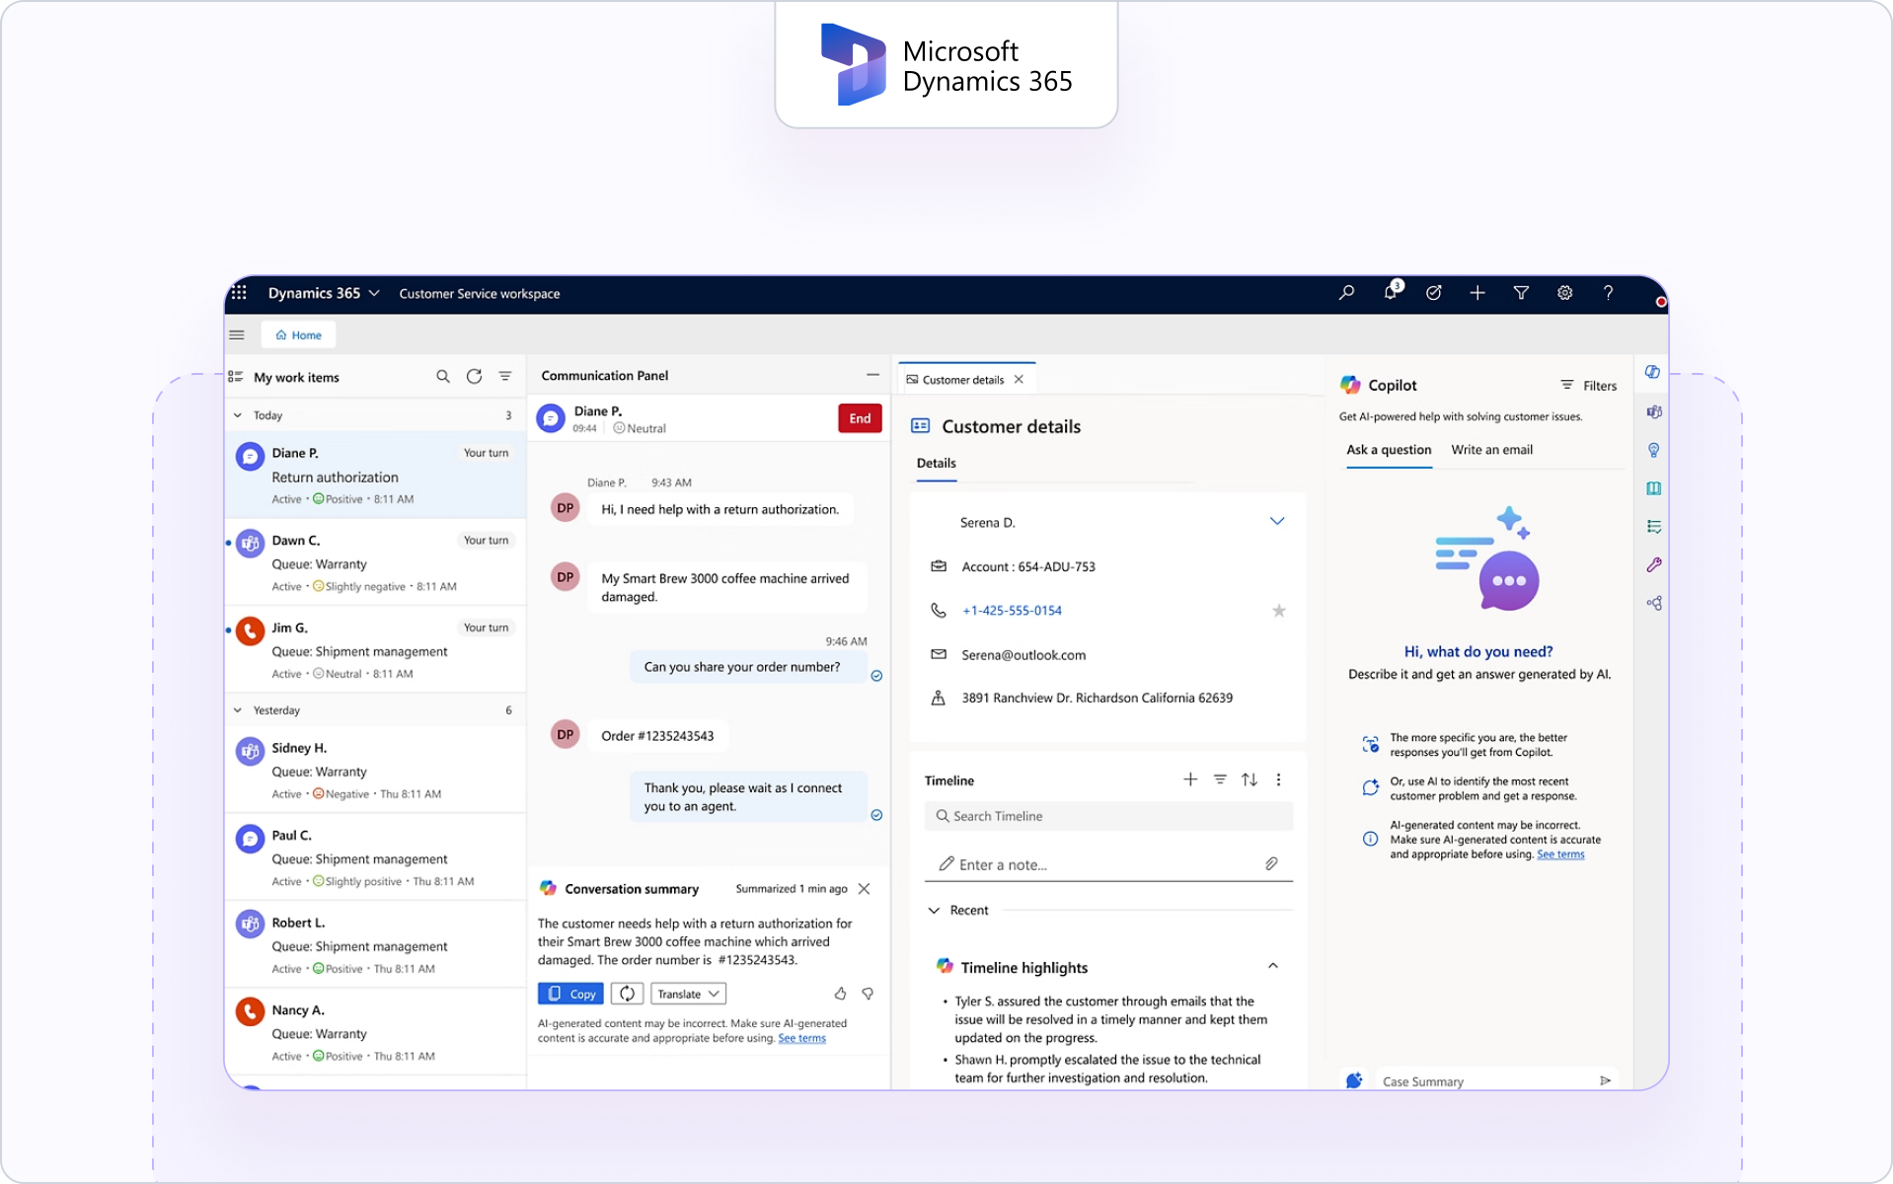
Task: Click the search icon in the top bar
Action: pos(1346,293)
